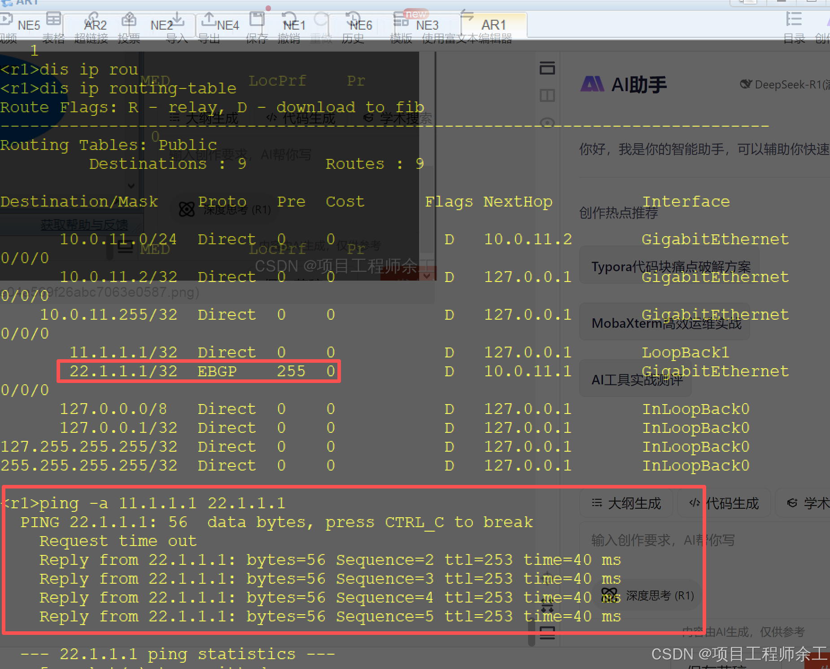Click the 创作热点推荐 heading

618,213
